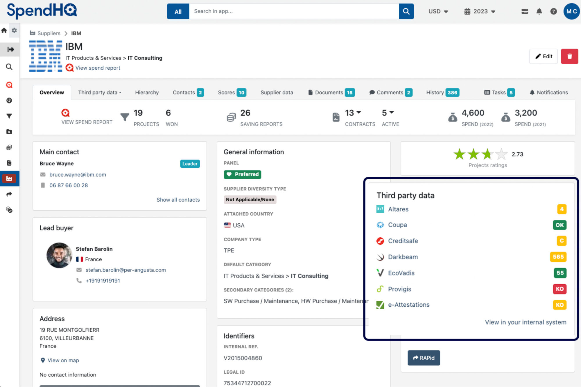Open the search tool in the left sidebar

click(9, 67)
